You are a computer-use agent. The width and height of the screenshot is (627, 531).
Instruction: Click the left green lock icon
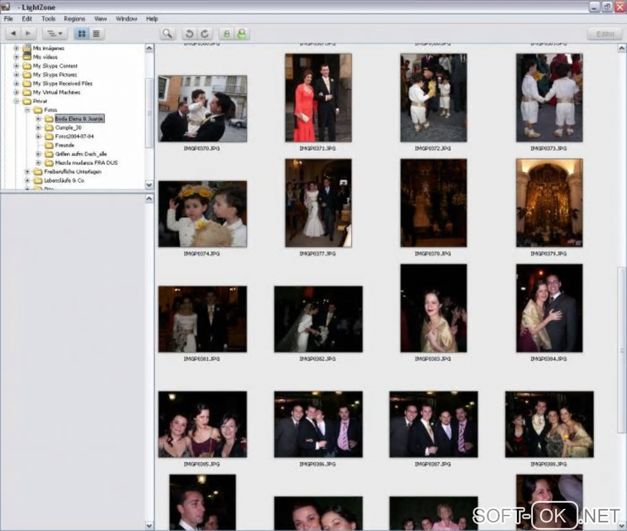tap(226, 34)
